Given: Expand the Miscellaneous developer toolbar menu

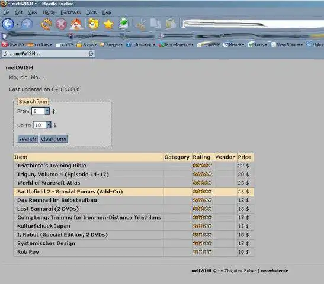Looking at the screenshot, I should [x=177, y=44].
